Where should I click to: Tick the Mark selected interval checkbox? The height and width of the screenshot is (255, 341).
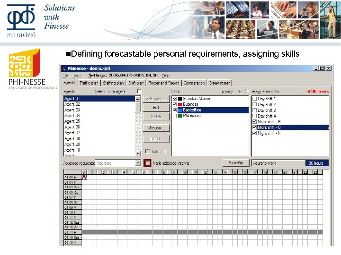(147, 163)
